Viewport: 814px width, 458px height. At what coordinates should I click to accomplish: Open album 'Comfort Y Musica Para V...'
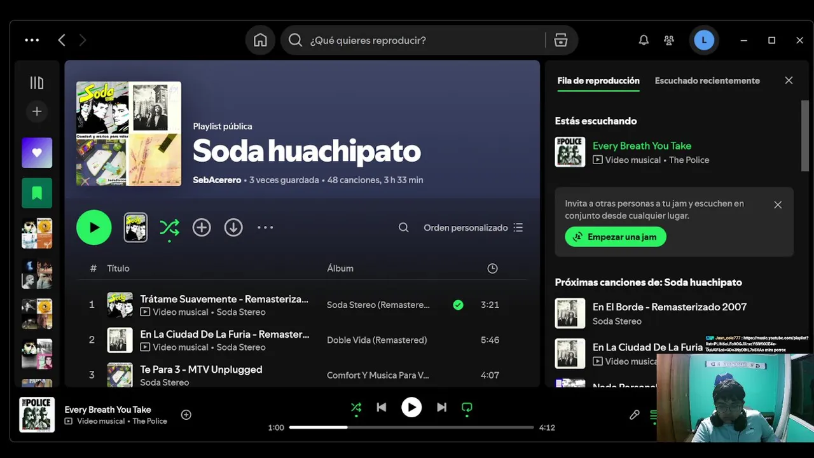(378, 375)
